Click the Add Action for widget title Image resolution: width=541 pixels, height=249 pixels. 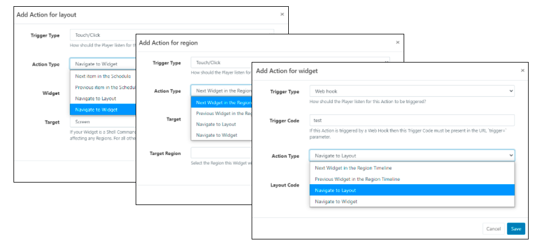(287, 71)
